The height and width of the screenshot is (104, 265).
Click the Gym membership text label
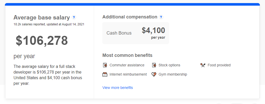coord(173,74)
